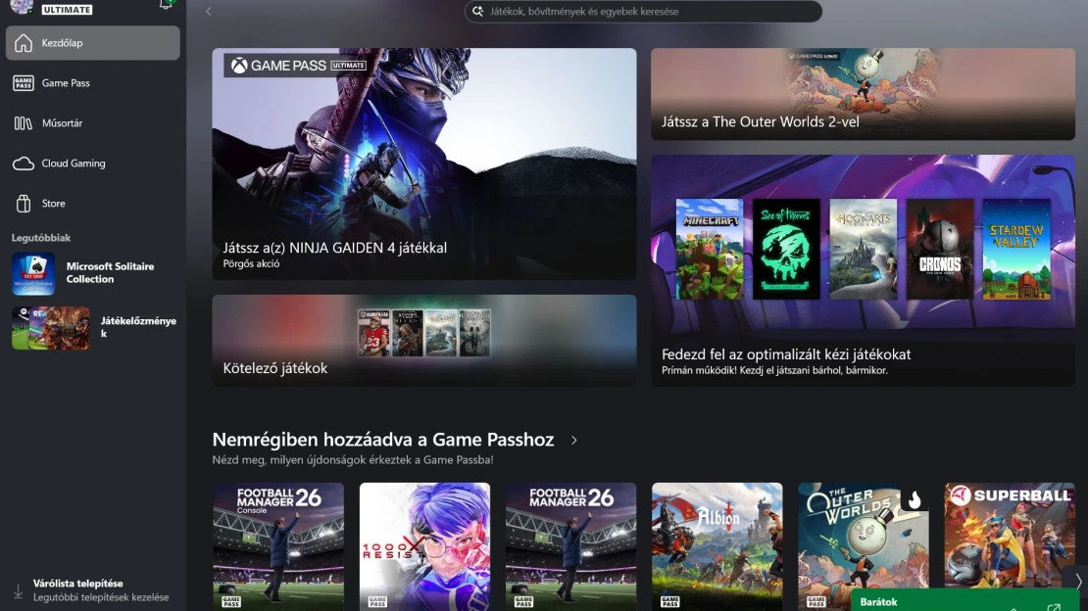Viewport: 1088px width, 611px height.
Task: Click the Microsoft Solitaire Collection label
Action: (x=111, y=272)
